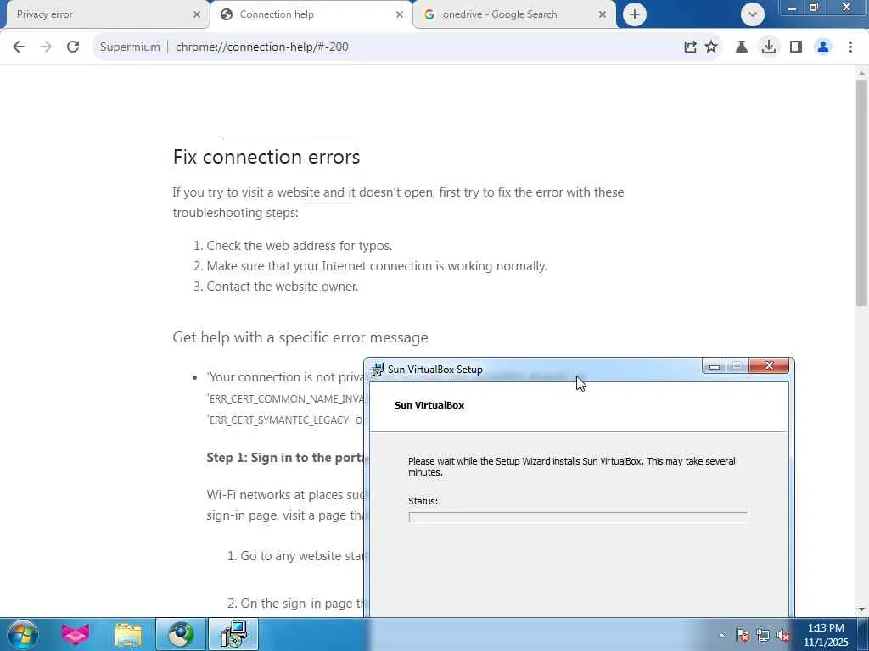Screen dimensions: 869x651
Task: Go back using the browser back arrow
Action: [x=19, y=47]
